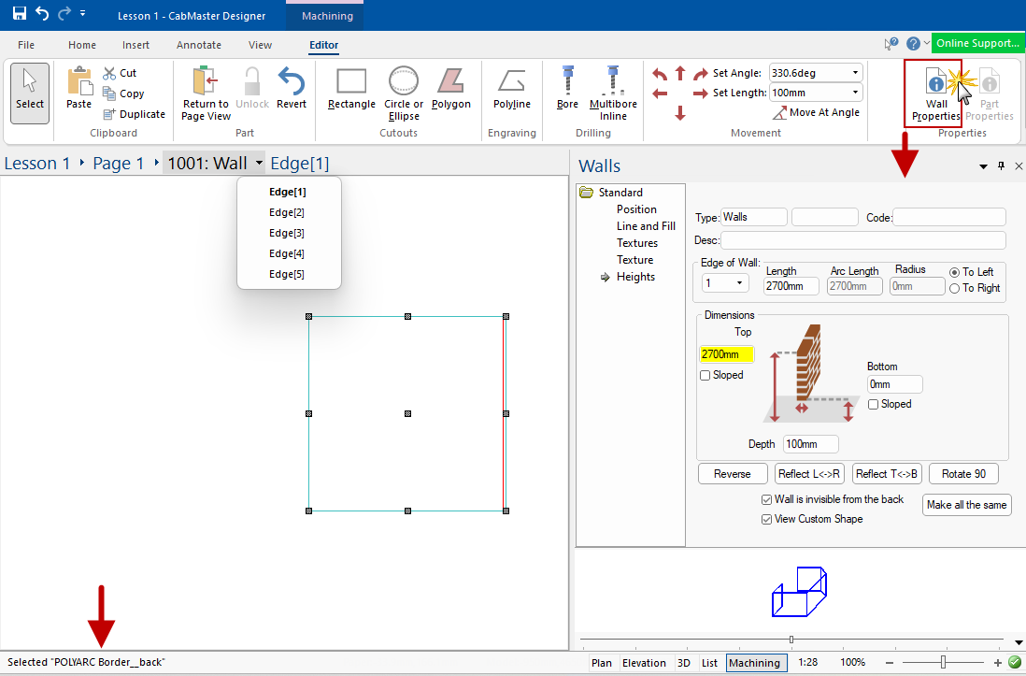Click the Make all the same button
The height and width of the screenshot is (676, 1026).
pos(966,504)
